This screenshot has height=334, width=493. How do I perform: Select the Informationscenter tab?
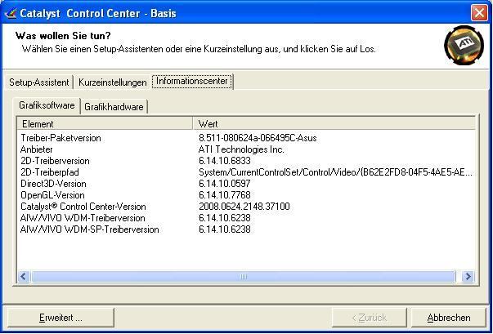tap(192, 82)
